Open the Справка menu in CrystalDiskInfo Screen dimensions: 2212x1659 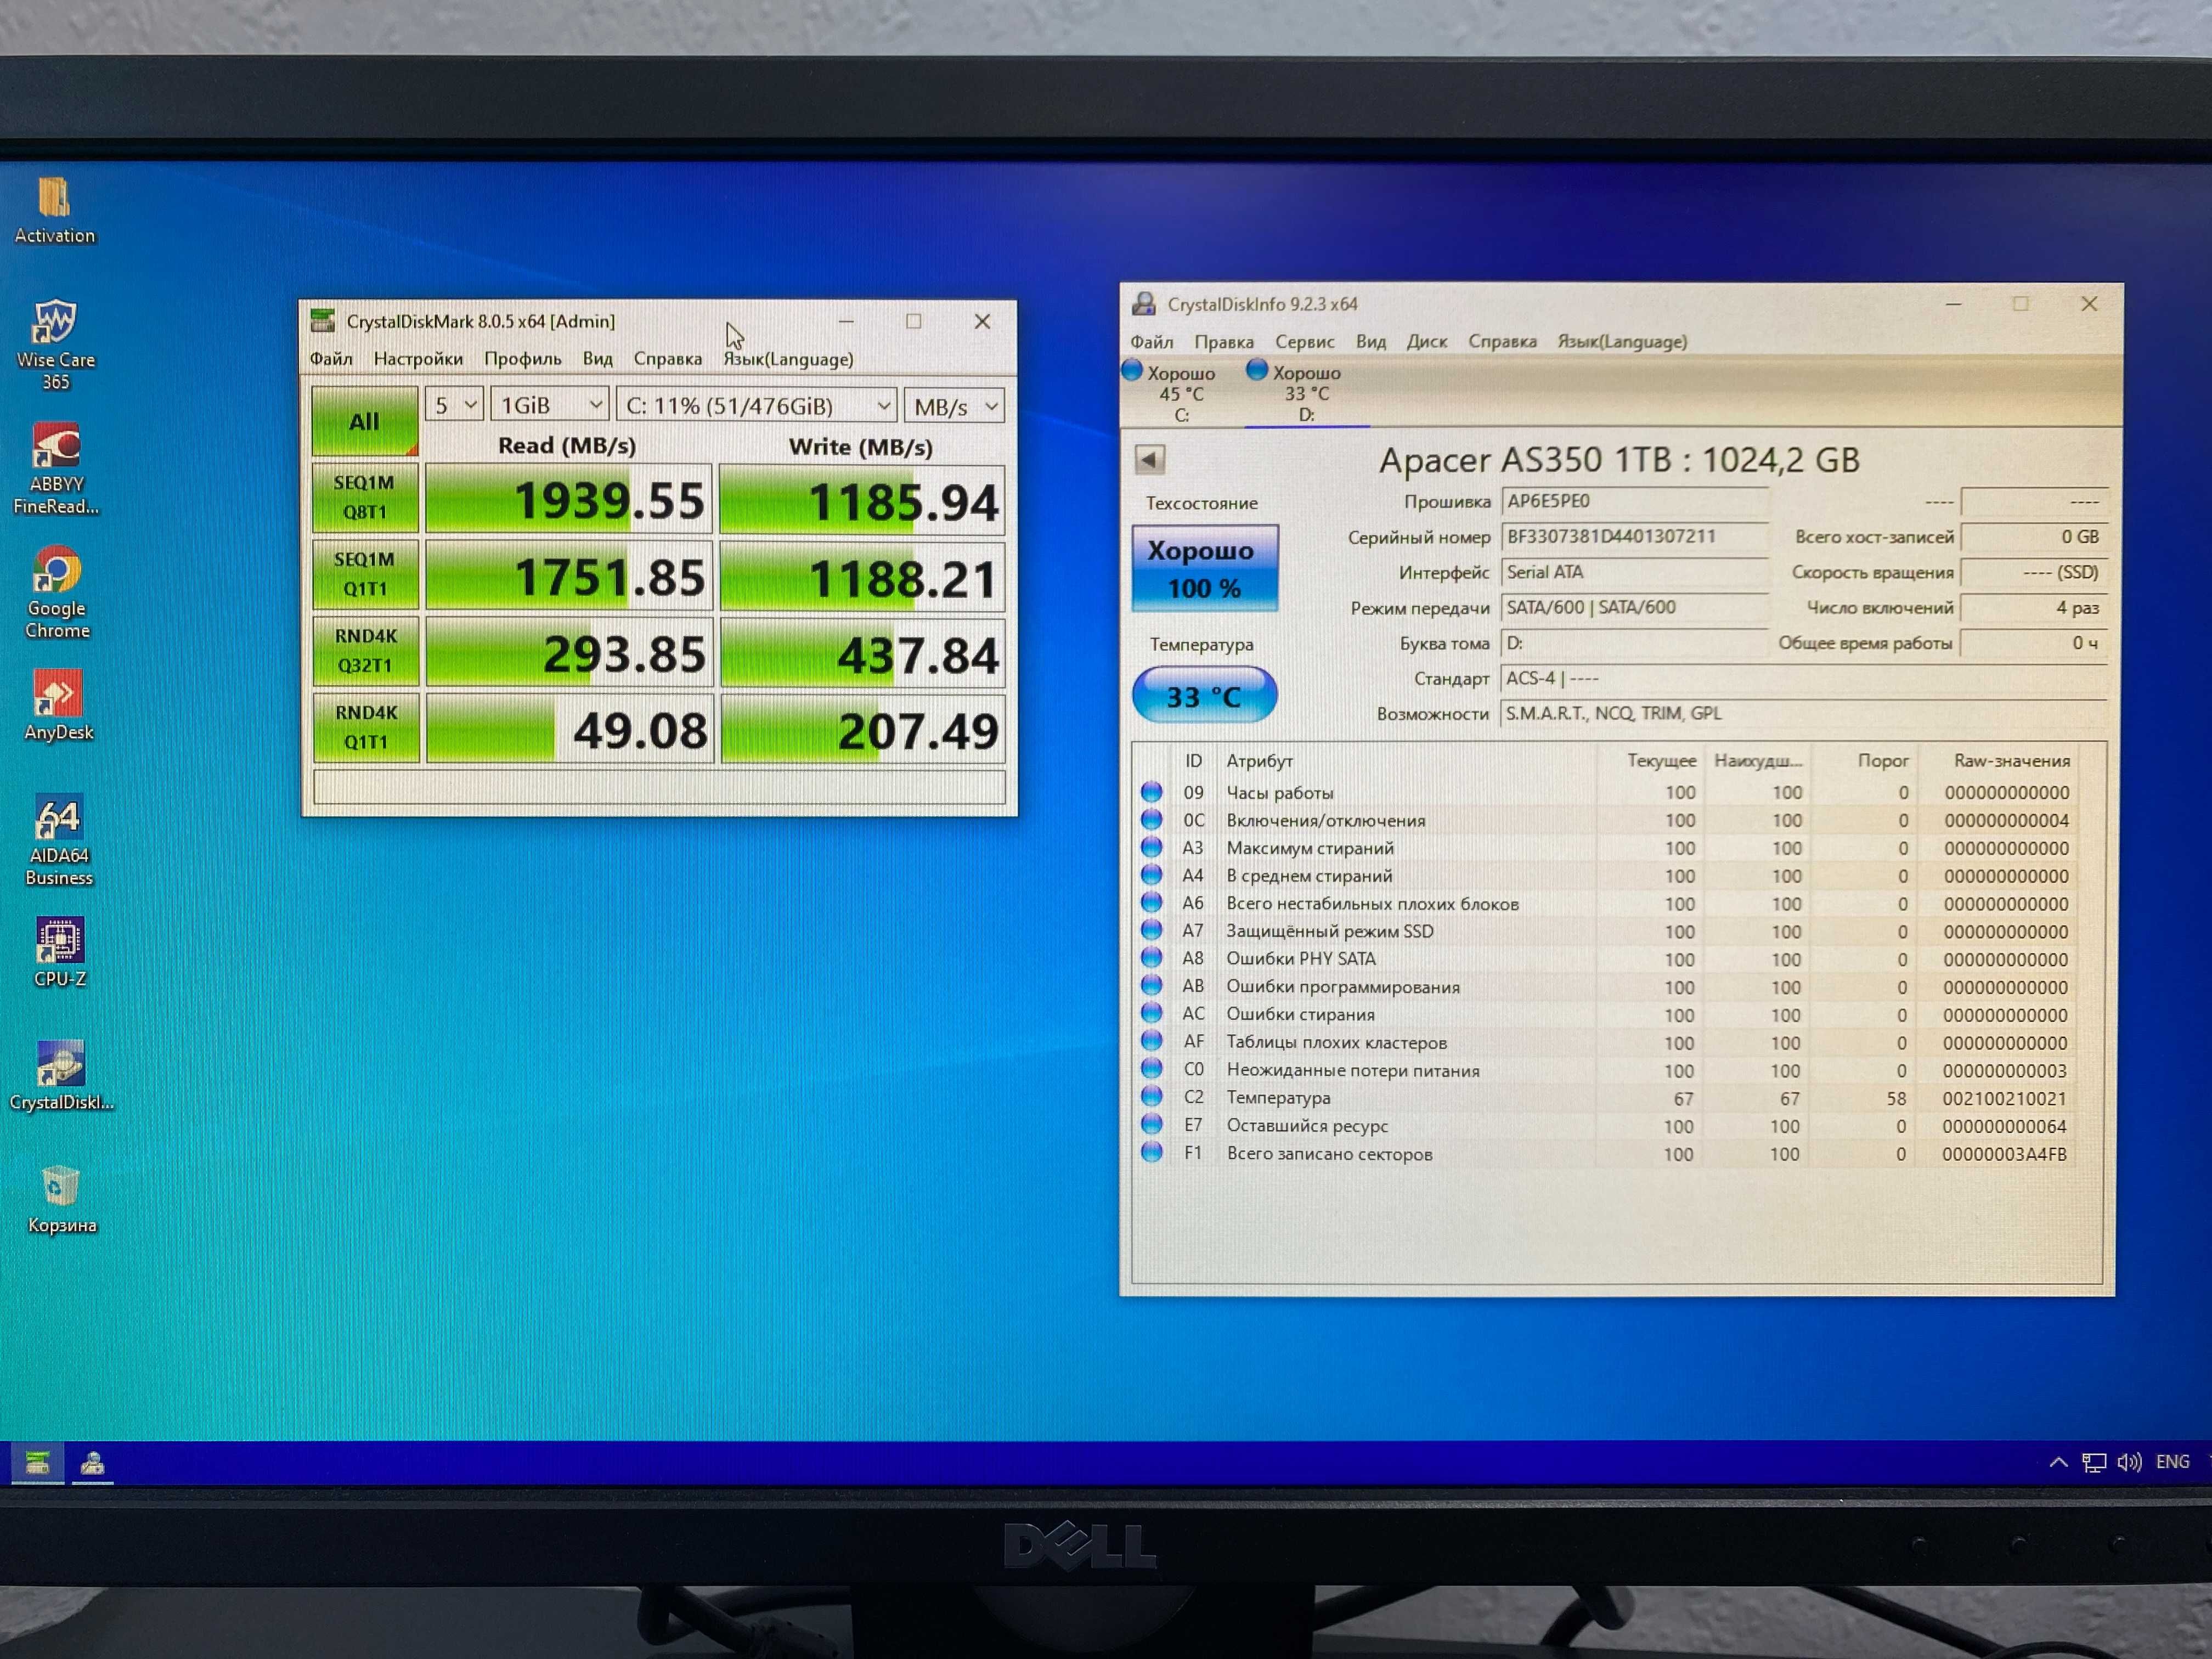[1502, 341]
